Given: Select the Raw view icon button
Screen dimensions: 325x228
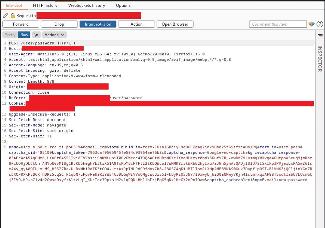Looking at the screenshot, I should pos(24,35).
